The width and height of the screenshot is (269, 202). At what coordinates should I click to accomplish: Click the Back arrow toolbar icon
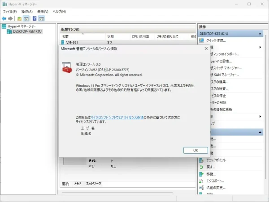[4, 18]
